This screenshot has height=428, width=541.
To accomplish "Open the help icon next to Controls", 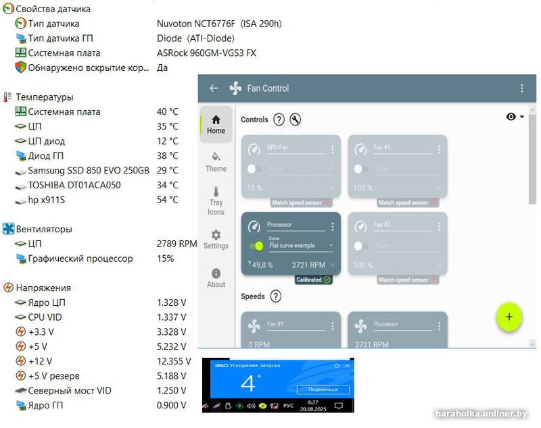I will (279, 119).
